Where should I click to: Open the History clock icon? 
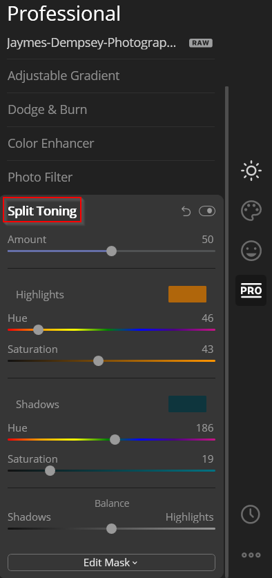coord(251,514)
